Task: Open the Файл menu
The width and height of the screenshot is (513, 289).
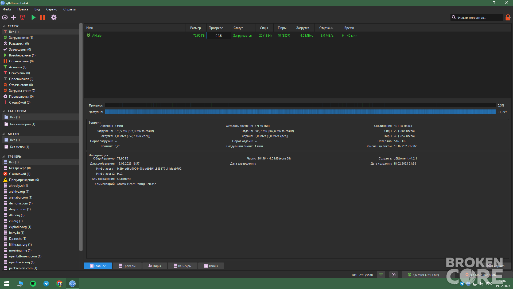Action: pyautogui.click(x=7, y=9)
